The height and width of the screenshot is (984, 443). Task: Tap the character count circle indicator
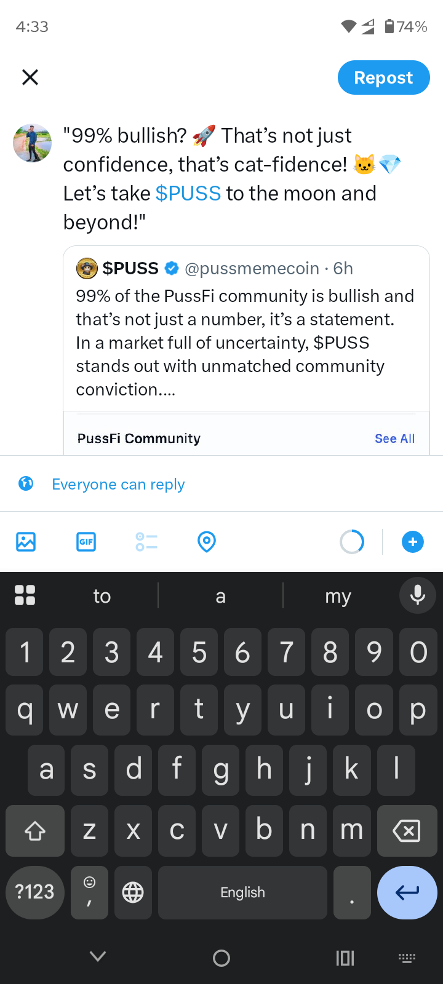click(x=352, y=542)
